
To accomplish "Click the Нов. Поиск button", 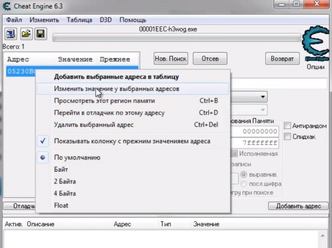I will [170, 59].
